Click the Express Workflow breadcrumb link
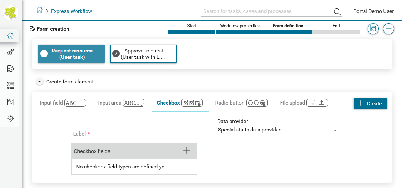402x188 pixels. pos(71,11)
